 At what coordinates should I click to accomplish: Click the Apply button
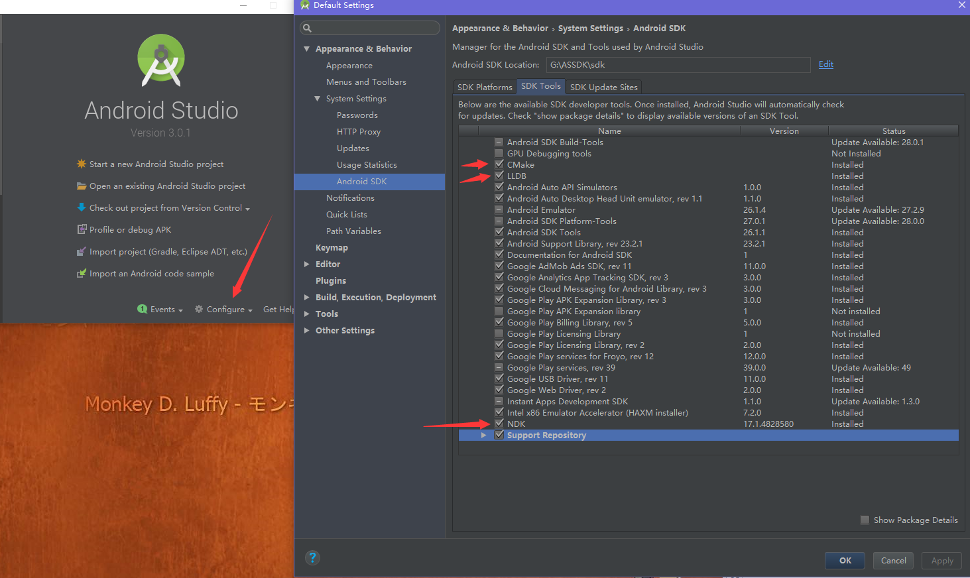tap(942, 560)
